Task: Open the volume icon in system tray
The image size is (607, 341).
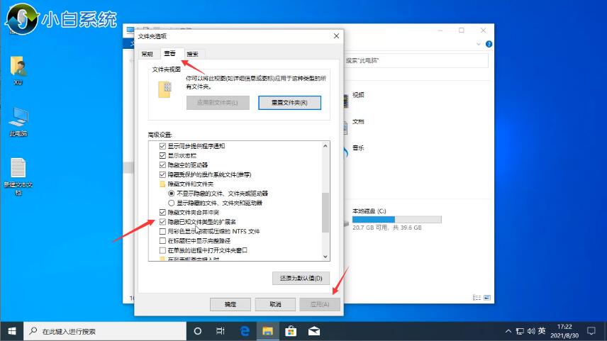Action: [x=531, y=331]
